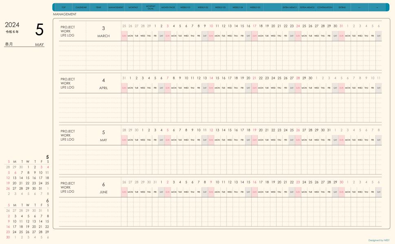Screen dimensions: 395x244
Task: Open the TOP tab
Action: [x=64, y=7]
